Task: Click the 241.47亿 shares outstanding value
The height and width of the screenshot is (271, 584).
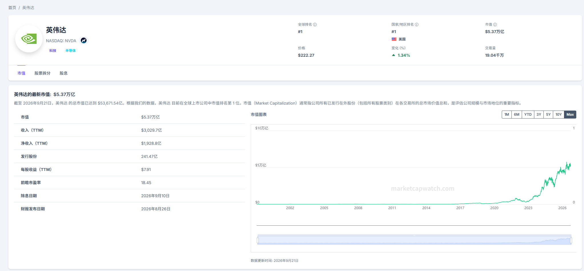Action: click(149, 156)
